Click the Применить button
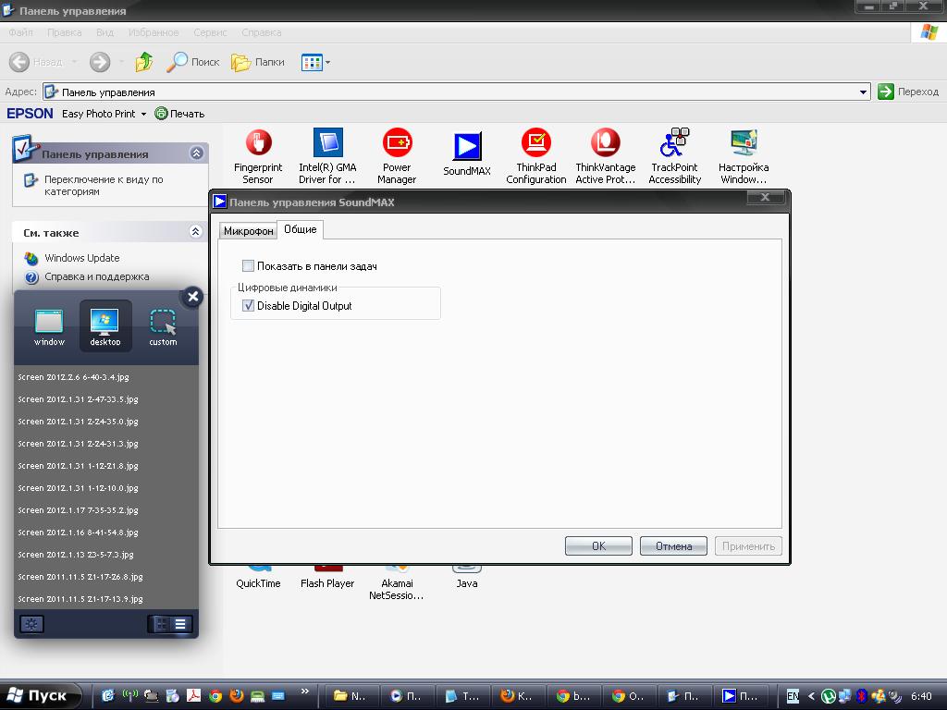Screen dimensions: 947x710 (x=748, y=545)
